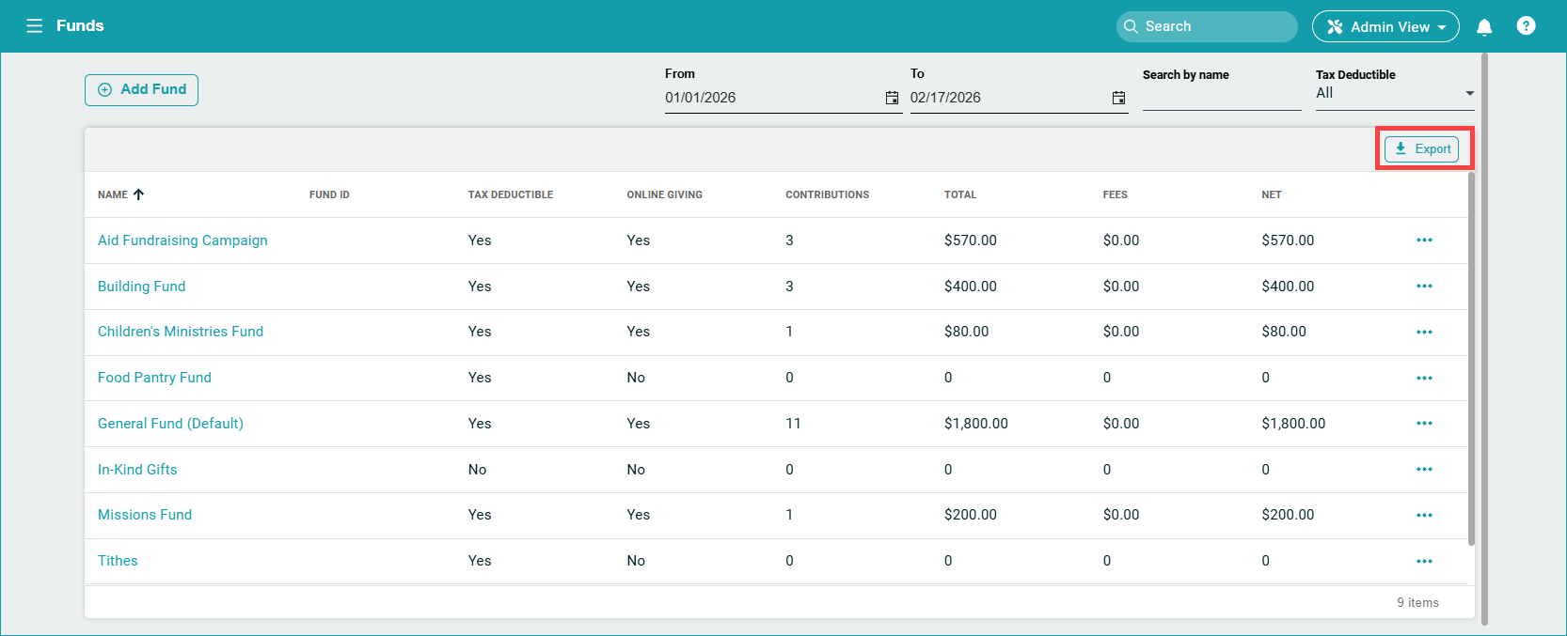Expand the Admin View dropdown
The height and width of the screenshot is (636, 1567).
point(1385,27)
